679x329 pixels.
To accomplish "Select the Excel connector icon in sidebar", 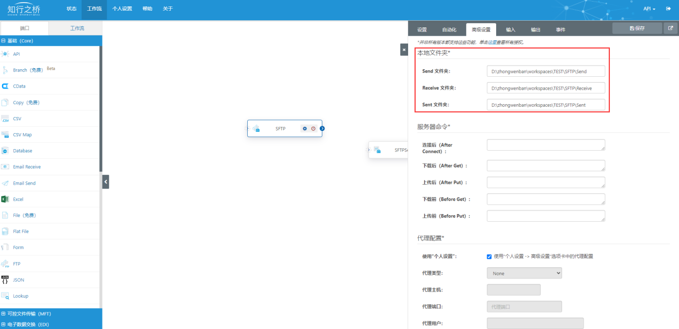I will click(x=5, y=199).
